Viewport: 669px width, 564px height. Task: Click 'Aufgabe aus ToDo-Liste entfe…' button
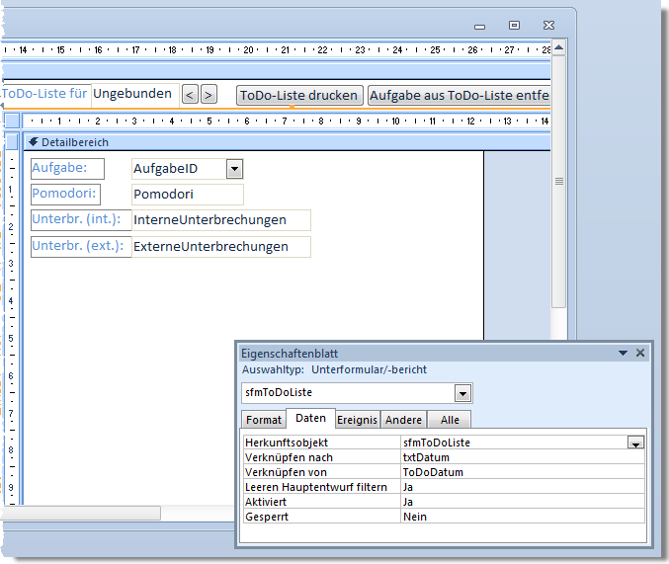click(x=458, y=96)
